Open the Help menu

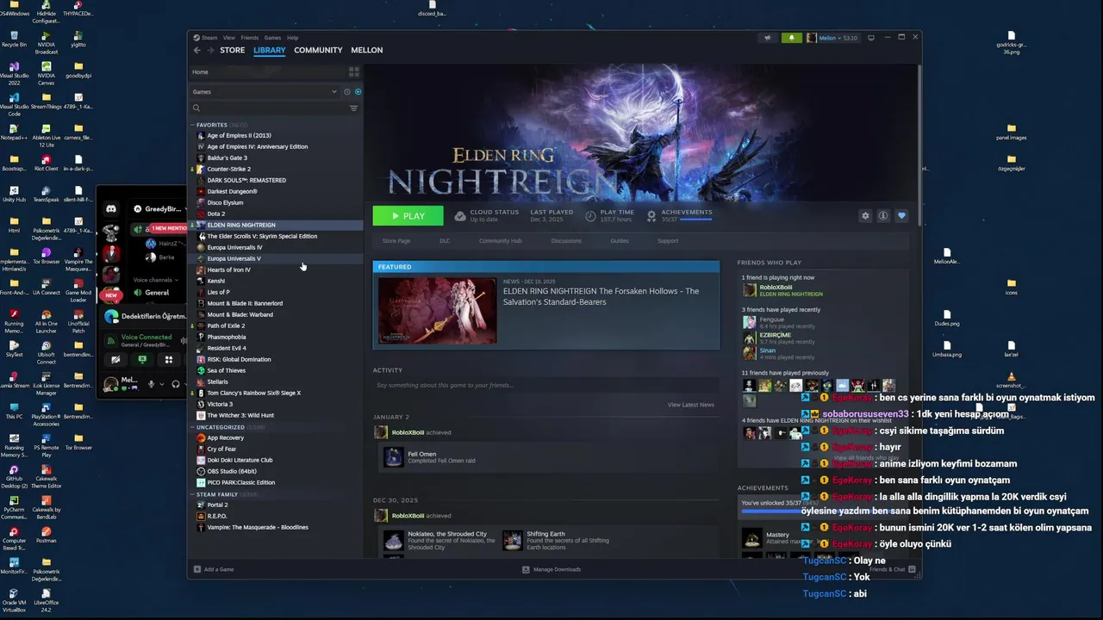tap(292, 38)
